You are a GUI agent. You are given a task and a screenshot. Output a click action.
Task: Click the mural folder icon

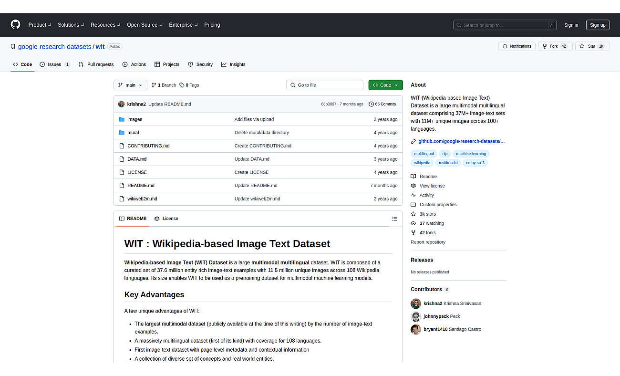(122, 133)
